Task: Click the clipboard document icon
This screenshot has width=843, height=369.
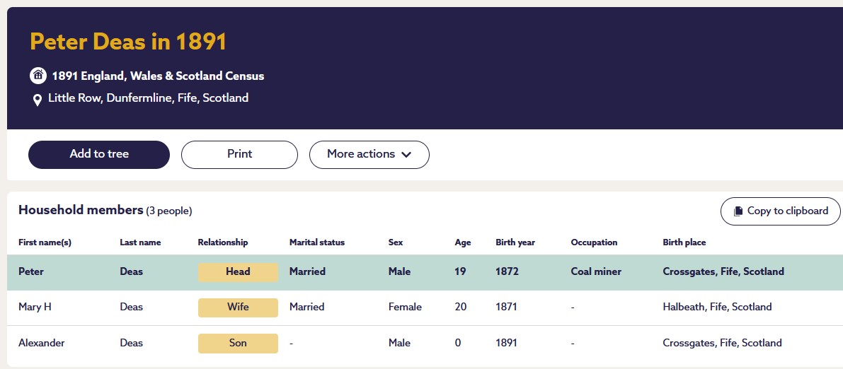Action: [738, 211]
